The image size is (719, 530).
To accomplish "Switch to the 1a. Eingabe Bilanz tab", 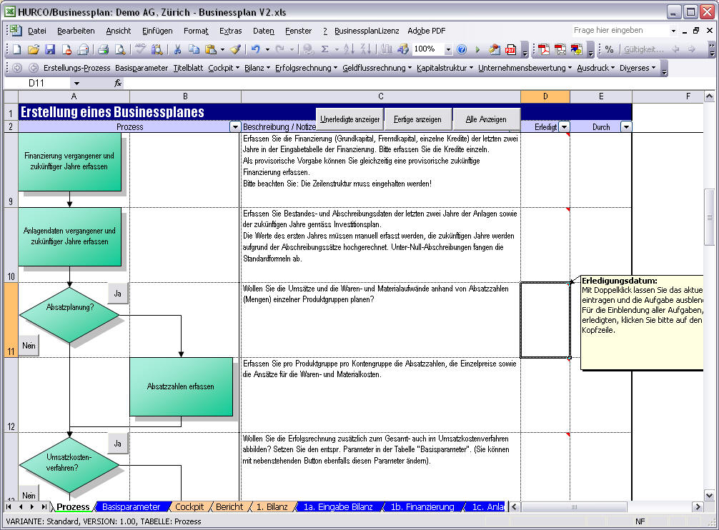I will pyautogui.click(x=338, y=507).
